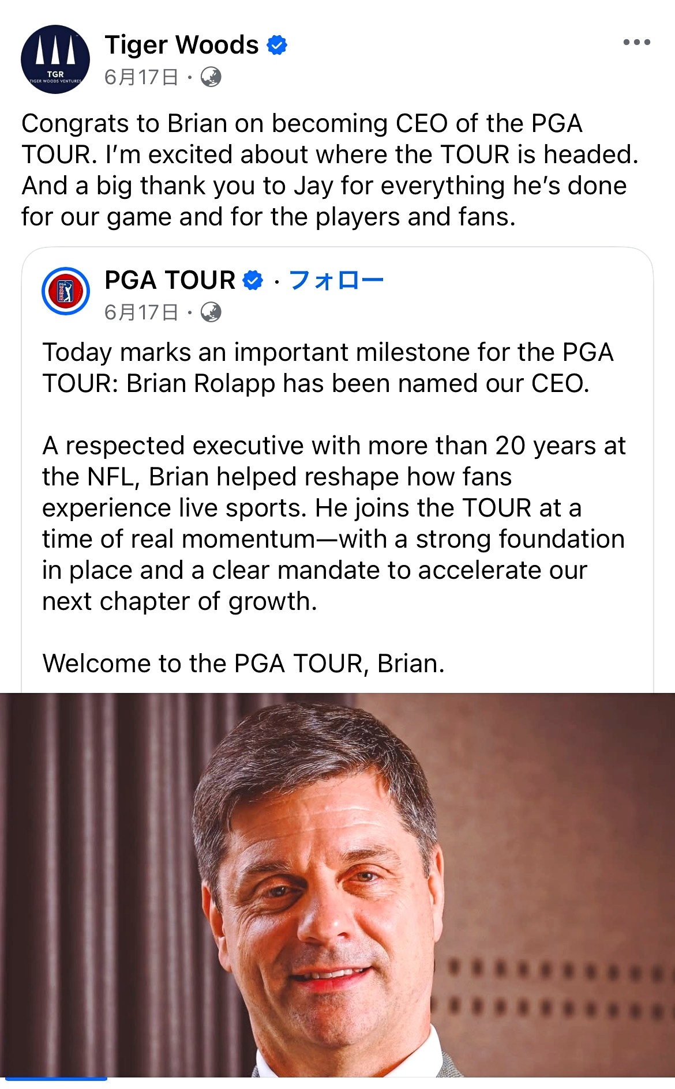The height and width of the screenshot is (1089, 675).
Task: Tap the verified badge beside Tiger Woods
Action: (x=277, y=45)
